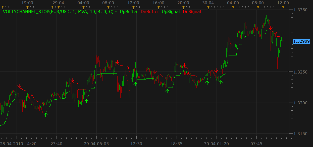Click the 29.04 date on top time axis

[x=59, y=3]
